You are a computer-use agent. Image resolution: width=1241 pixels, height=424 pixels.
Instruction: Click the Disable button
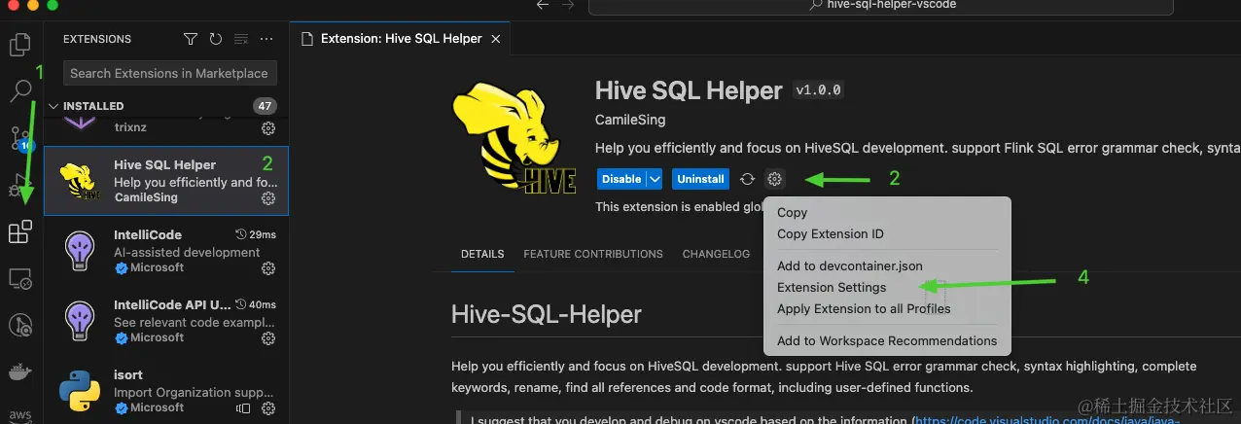(621, 179)
